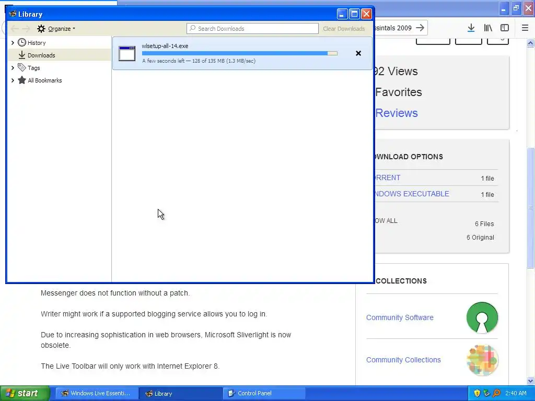Open the Community Software collection link
Viewport: 535px width, 401px height.
[400, 317]
